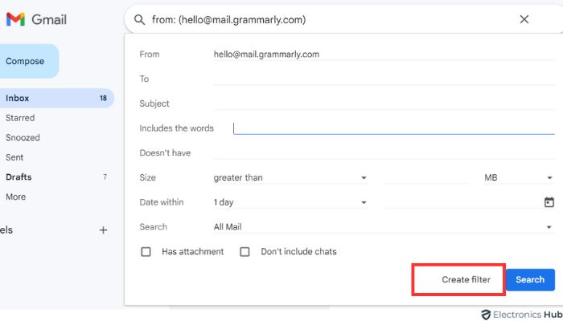
Task: Click the Subject input field
Action: tap(384, 104)
